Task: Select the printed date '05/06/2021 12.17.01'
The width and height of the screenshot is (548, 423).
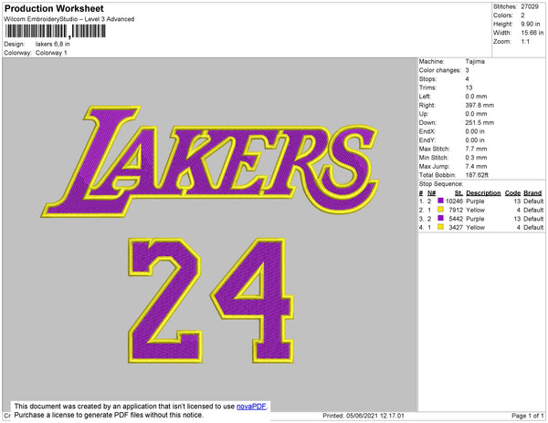Action: pos(375,416)
